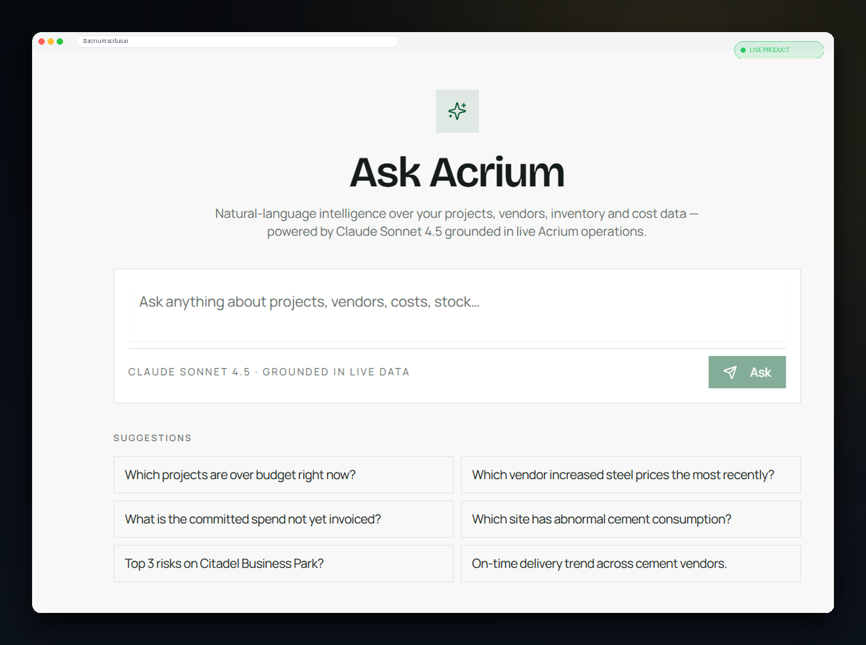This screenshot has height=645, width=866.
Task: Click the 'Natural-language intelligence' description text
Action: pyautogui.click(x=457, y=222)
